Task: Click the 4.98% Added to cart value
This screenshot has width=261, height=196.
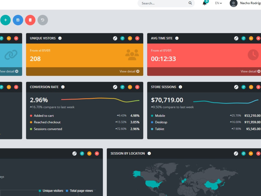Action: coord(135,116)
